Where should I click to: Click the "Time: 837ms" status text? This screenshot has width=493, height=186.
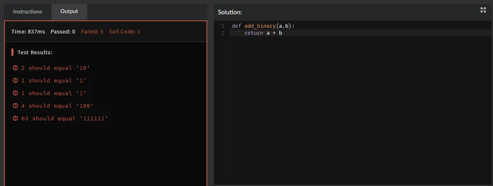(x=28, y=31)
